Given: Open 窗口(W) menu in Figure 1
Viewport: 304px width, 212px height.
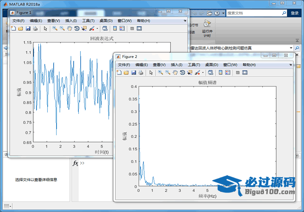Looking at the screenshot, I should [125, 21].
